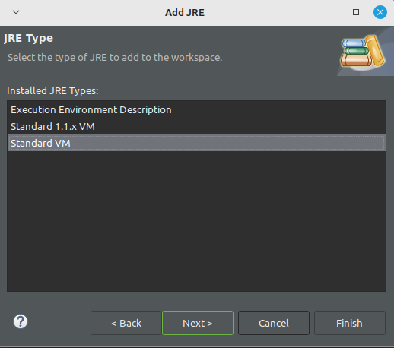
Task: Open the window menu chevron in title bar
Action: pyautogui.click(x=16, y=12)
